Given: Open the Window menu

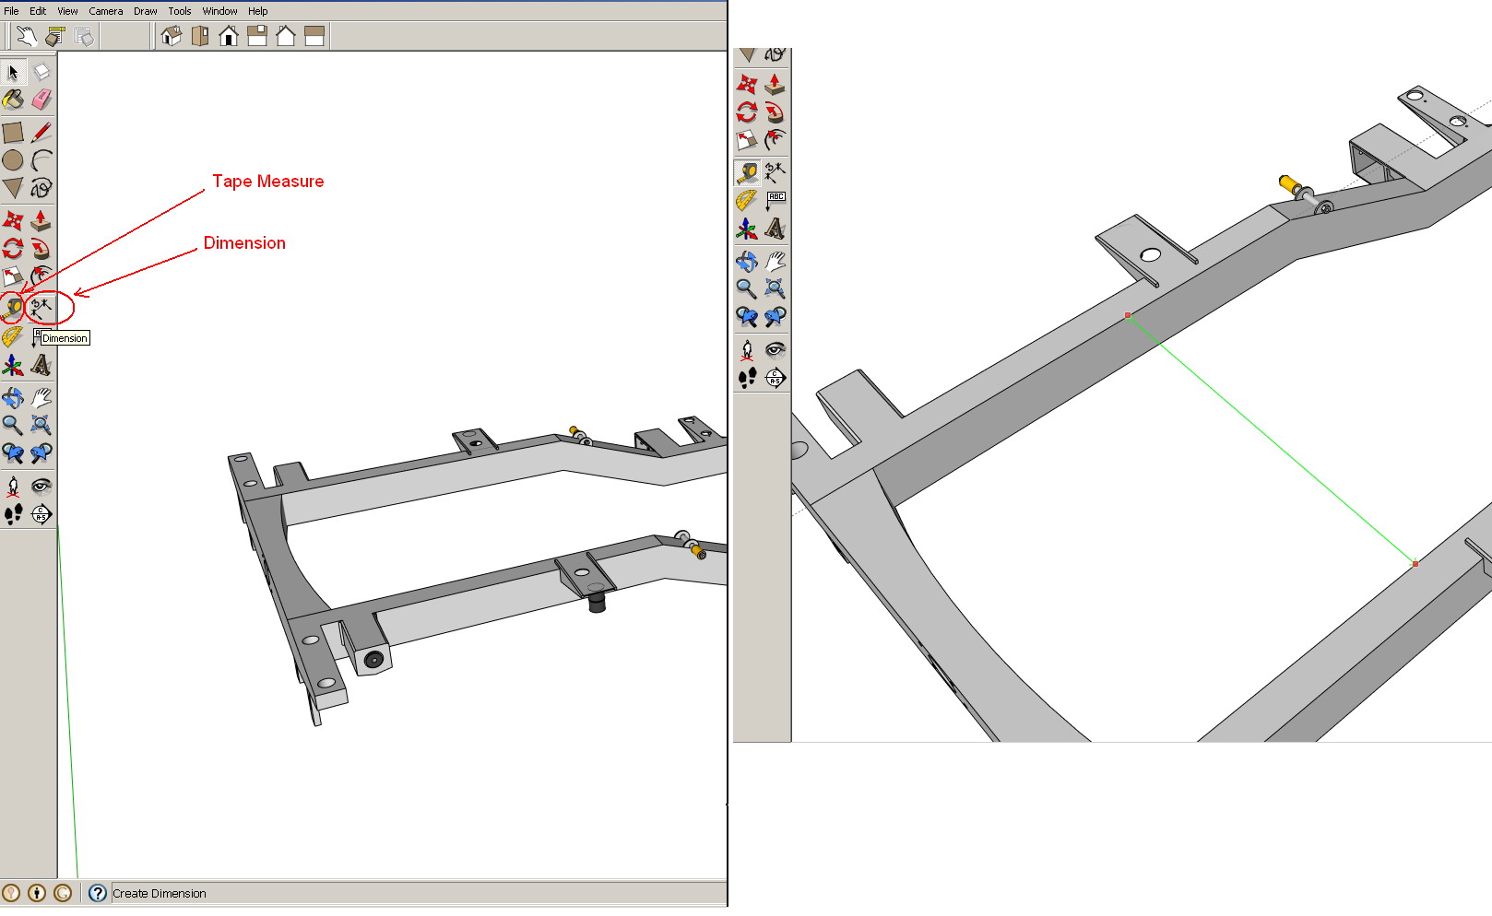Looking at the screenshot, I should pos(219,11).
